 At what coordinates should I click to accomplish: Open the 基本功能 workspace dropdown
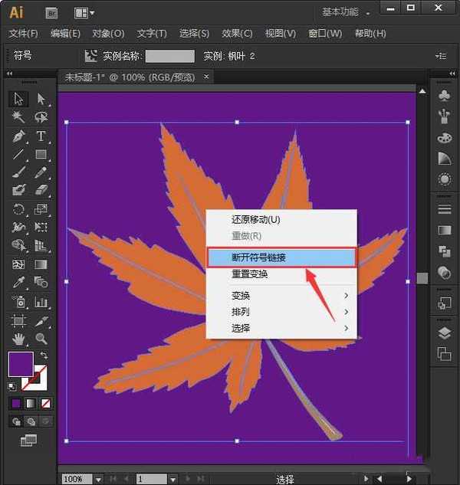click(x=346, y=12)
